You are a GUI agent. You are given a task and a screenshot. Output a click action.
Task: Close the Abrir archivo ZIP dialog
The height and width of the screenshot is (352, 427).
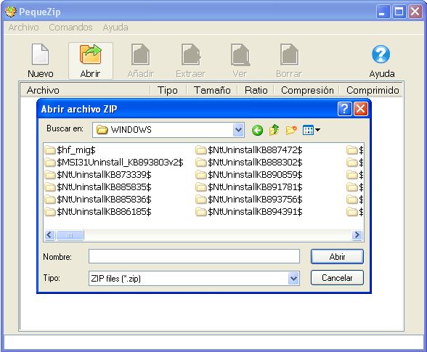(360, 109)
